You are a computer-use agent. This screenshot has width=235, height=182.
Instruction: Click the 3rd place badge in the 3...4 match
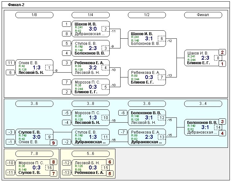(x=222, y=122)
